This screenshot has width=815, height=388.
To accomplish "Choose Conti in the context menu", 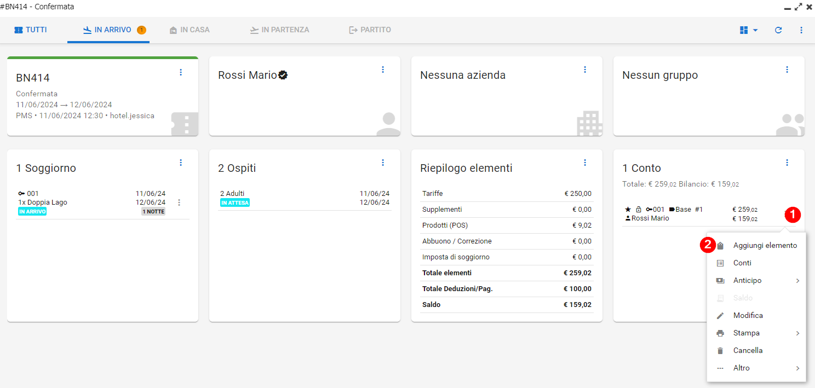I will (742, 263).
